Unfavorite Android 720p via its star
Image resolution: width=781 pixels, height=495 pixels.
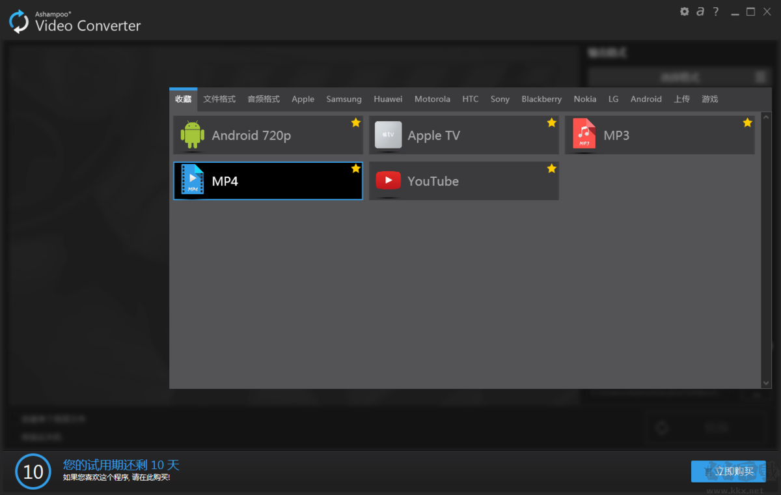coord(355,122)
